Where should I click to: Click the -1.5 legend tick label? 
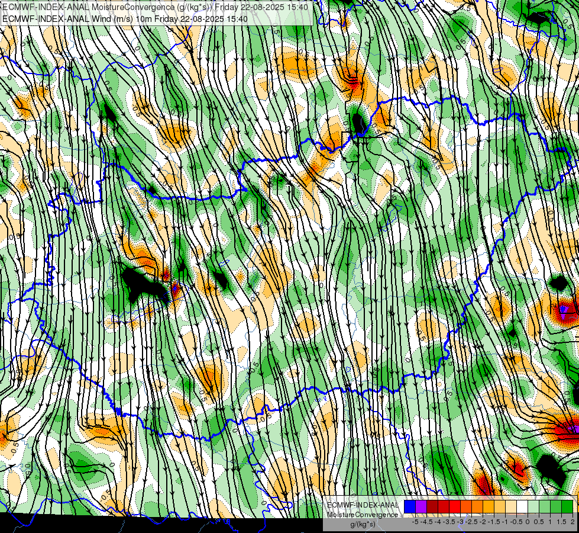494,522
